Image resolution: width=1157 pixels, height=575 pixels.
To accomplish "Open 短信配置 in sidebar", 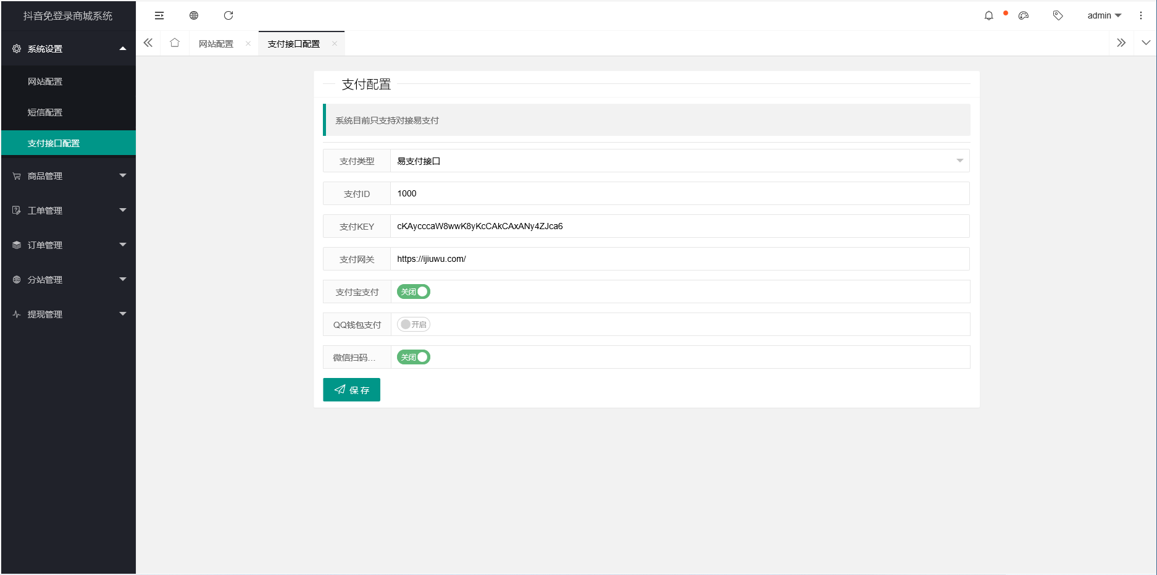I will (69, 112).
